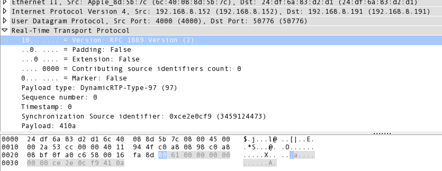Viewport: 442px width, 171px height.
Task: Select the Version: RFC 1889 Version row
Action: click(x=108, y=40)
